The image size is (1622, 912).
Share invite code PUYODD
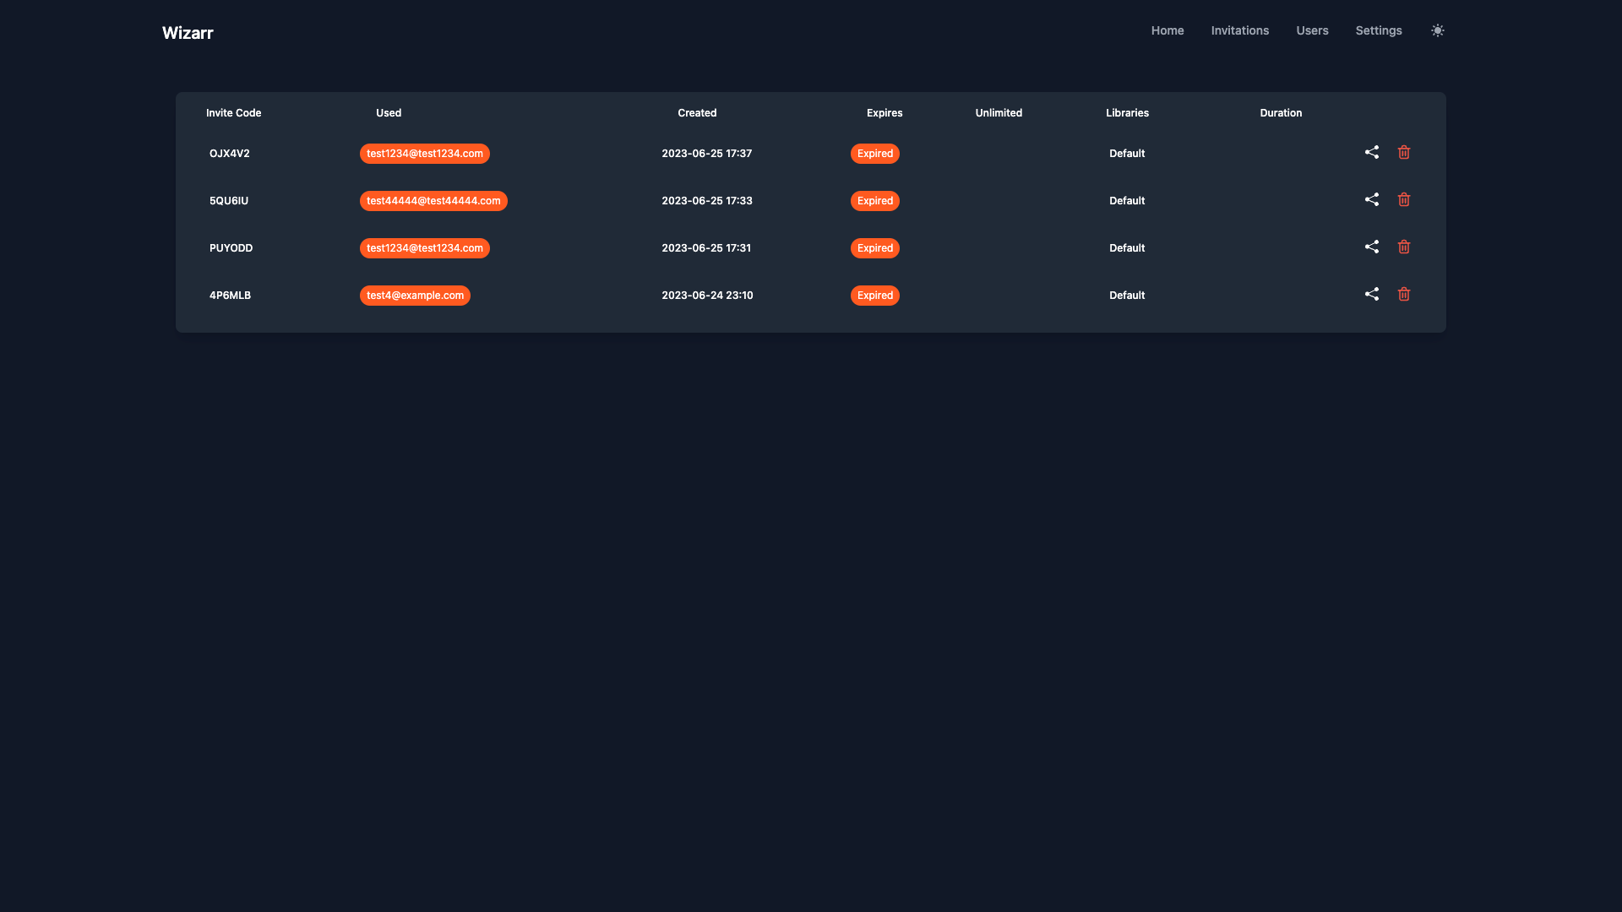(x=1372, y=247)
